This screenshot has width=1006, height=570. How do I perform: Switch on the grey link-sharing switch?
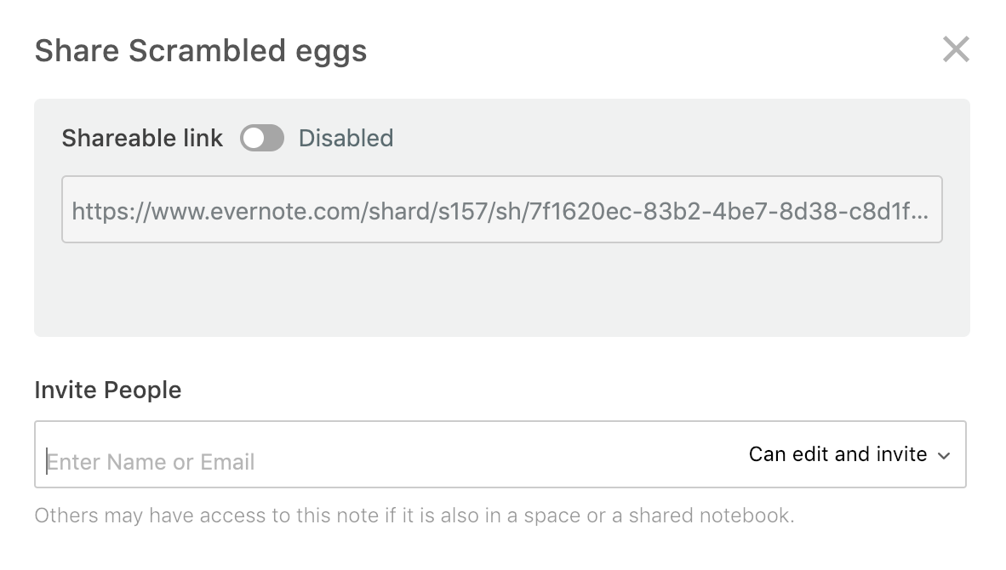[261, 138]
